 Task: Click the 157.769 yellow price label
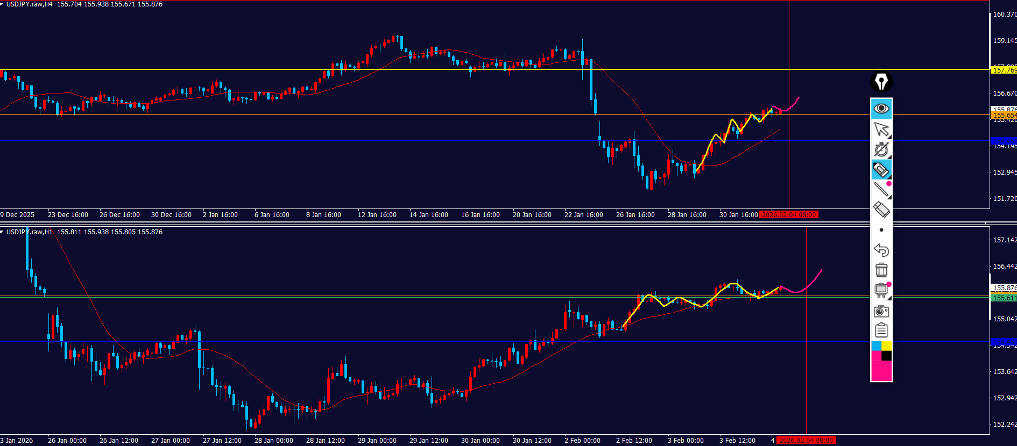(1004, 70)
